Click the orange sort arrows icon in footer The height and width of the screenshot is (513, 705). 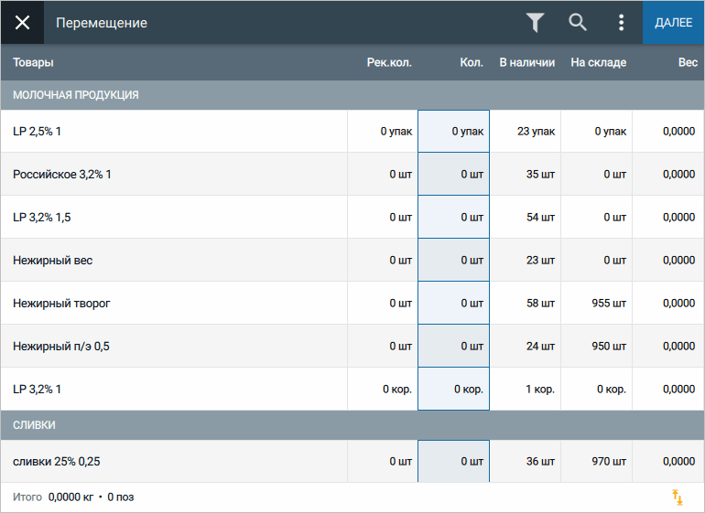pos(678,497)
